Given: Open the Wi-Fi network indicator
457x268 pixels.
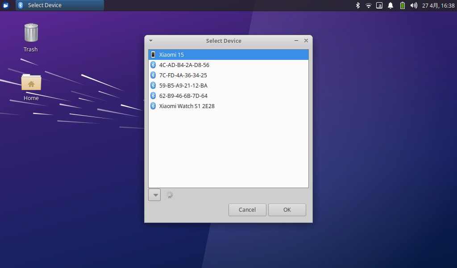Looking at the screenshot, I should tap(369, 5).
